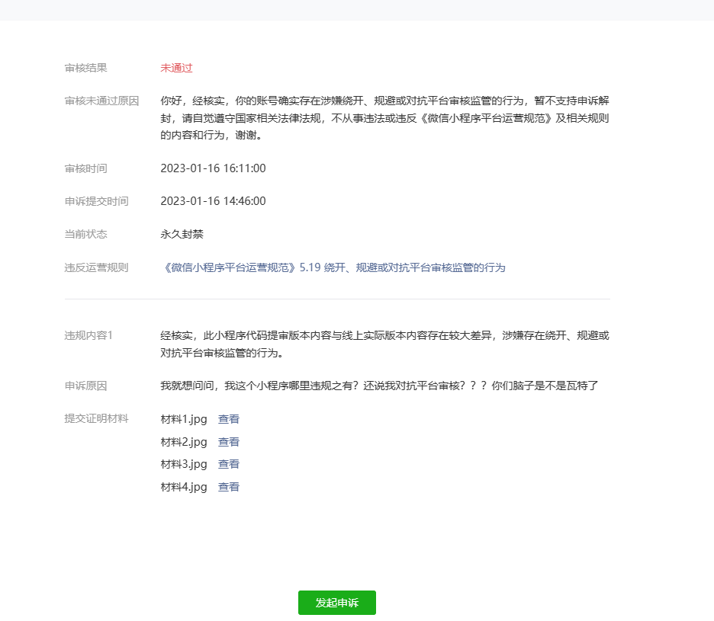This screenshot has width=714, height=621.
Task: Click the rejection reason paragraph starting 你好，经核实
Action: pos(384,118)
